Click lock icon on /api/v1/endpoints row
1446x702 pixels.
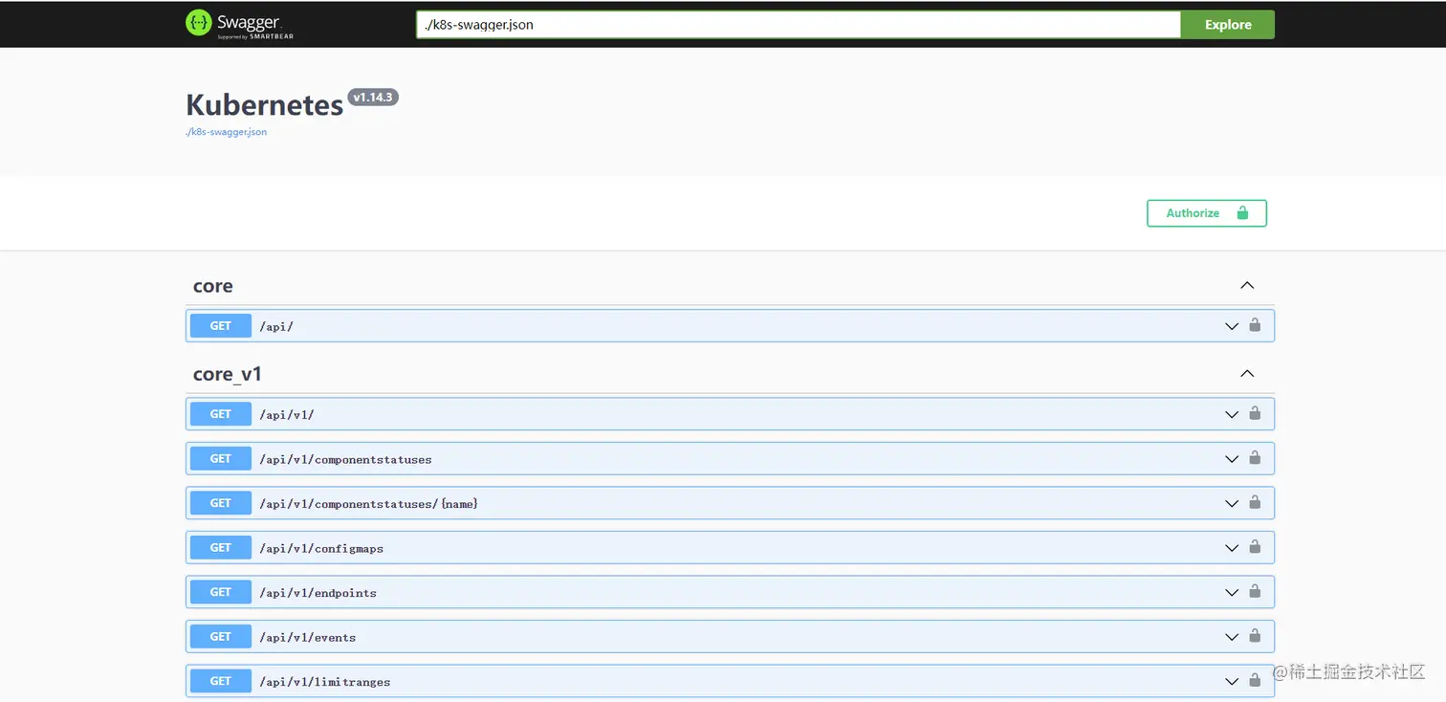[1255, 591]
